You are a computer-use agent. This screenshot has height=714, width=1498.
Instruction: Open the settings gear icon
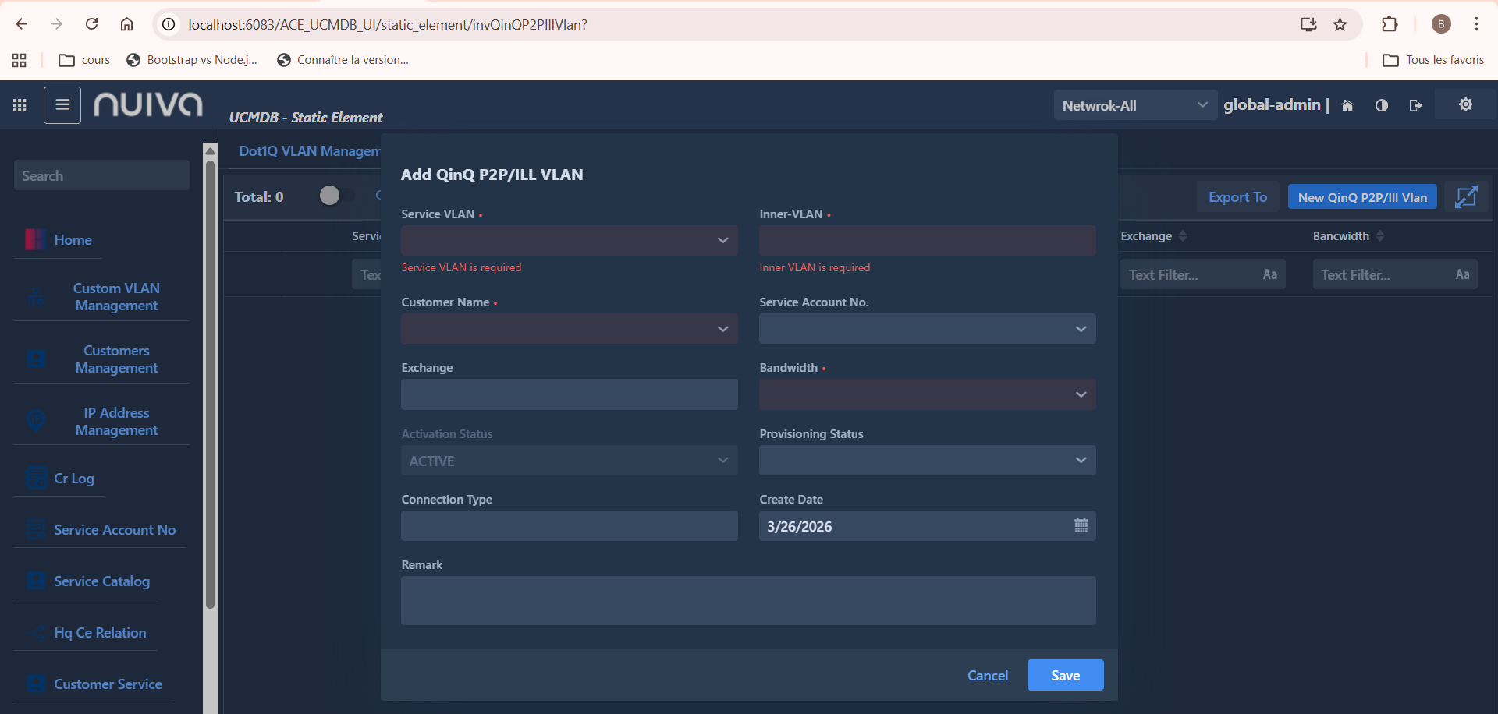1465,104
